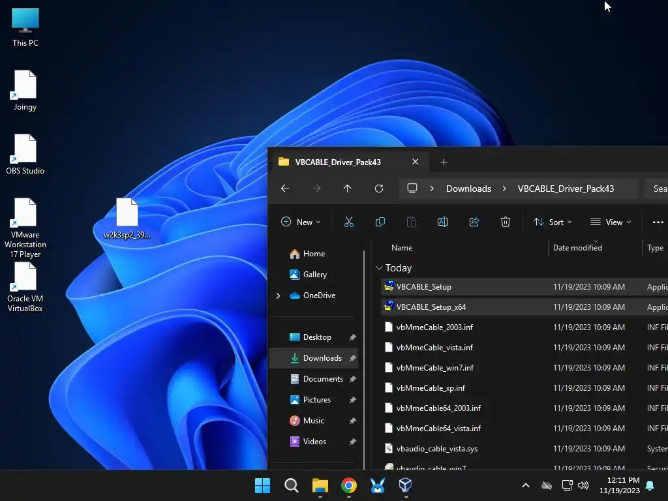Click the Delete trash icon
The width and height of the screenshot is (668, 501).
click(506, 222)
